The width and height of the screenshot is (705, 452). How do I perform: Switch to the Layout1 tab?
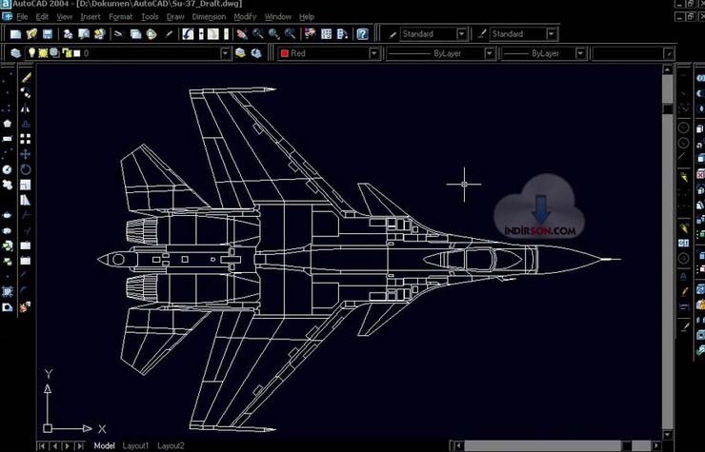coord(135,445)
